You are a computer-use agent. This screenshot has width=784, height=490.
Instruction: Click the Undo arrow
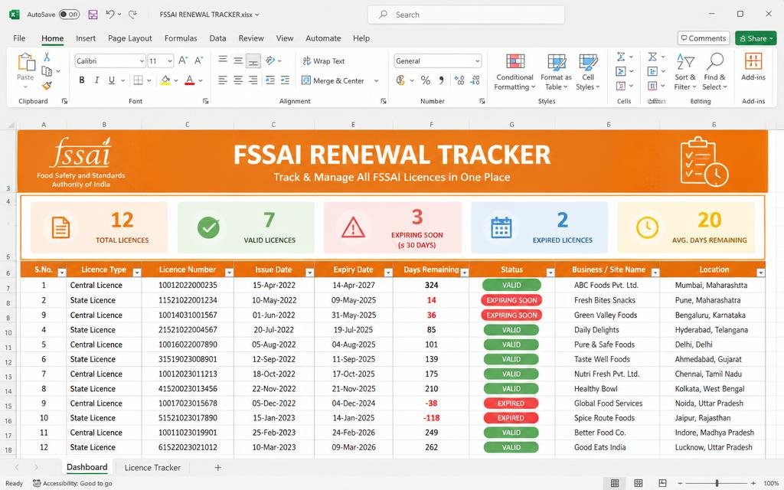coord(110,15)
